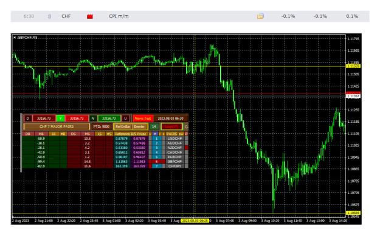The image size is (380, 236).
Task: Click number 7 cell for CHFJPY
Action: coord(156,166)
